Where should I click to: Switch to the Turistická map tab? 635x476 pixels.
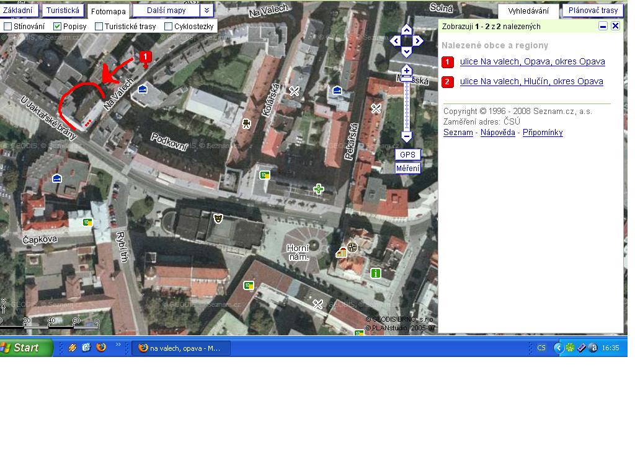pyautogui.click(x=63, y=10)
